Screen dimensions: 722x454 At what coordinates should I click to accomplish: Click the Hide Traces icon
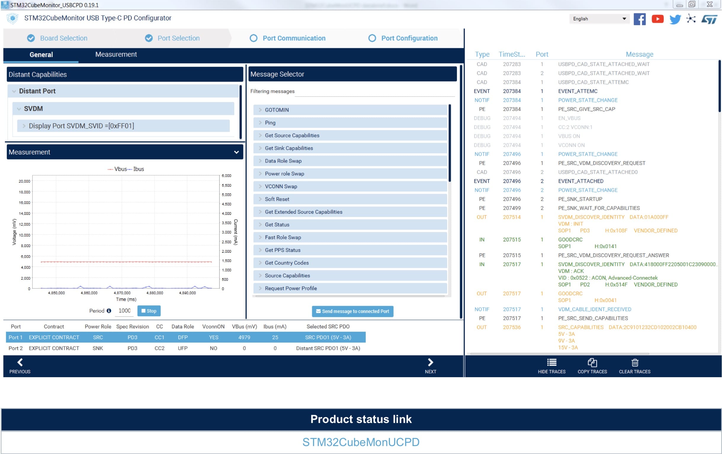[551, 362]
